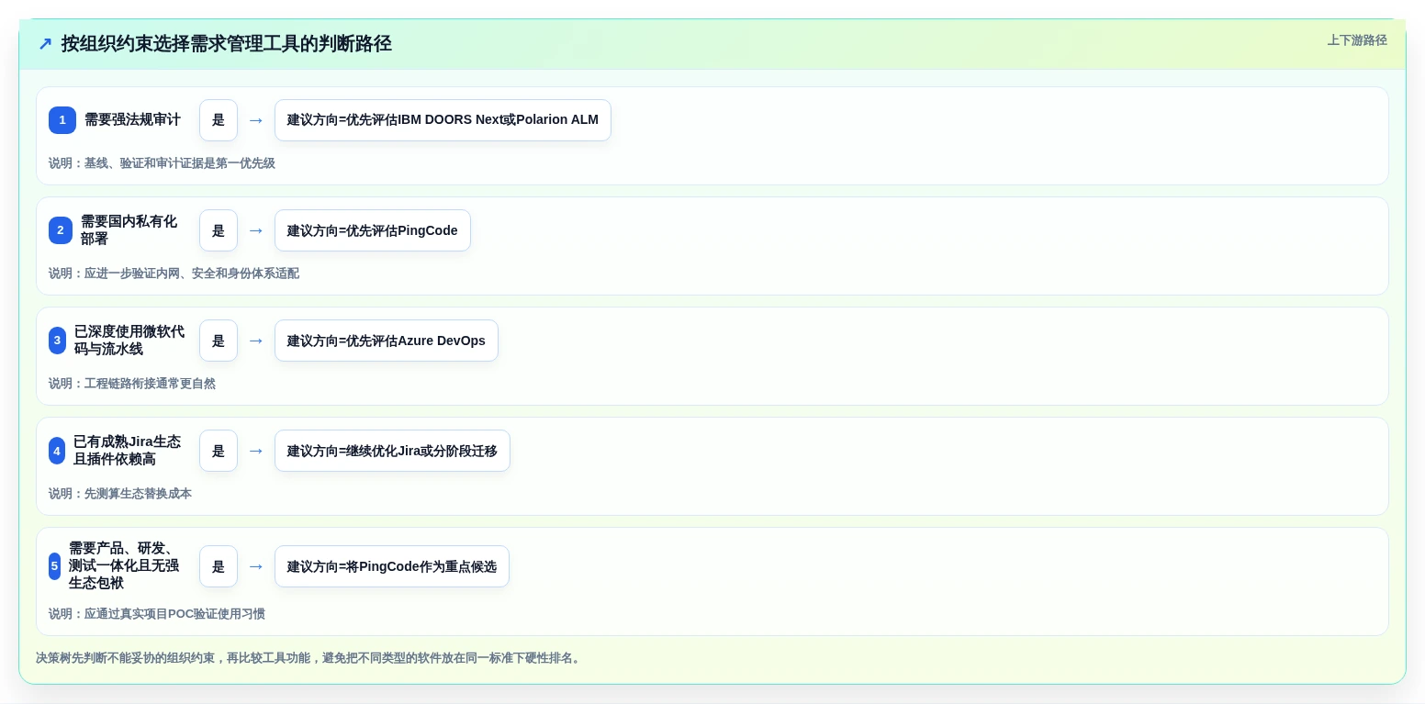Click the note 应通过真实项目POC验证使用习惯
Screen dimensions: 1425x704
click(x=157, y=614)
